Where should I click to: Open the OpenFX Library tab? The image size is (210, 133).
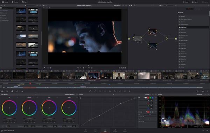pos(189,9)
